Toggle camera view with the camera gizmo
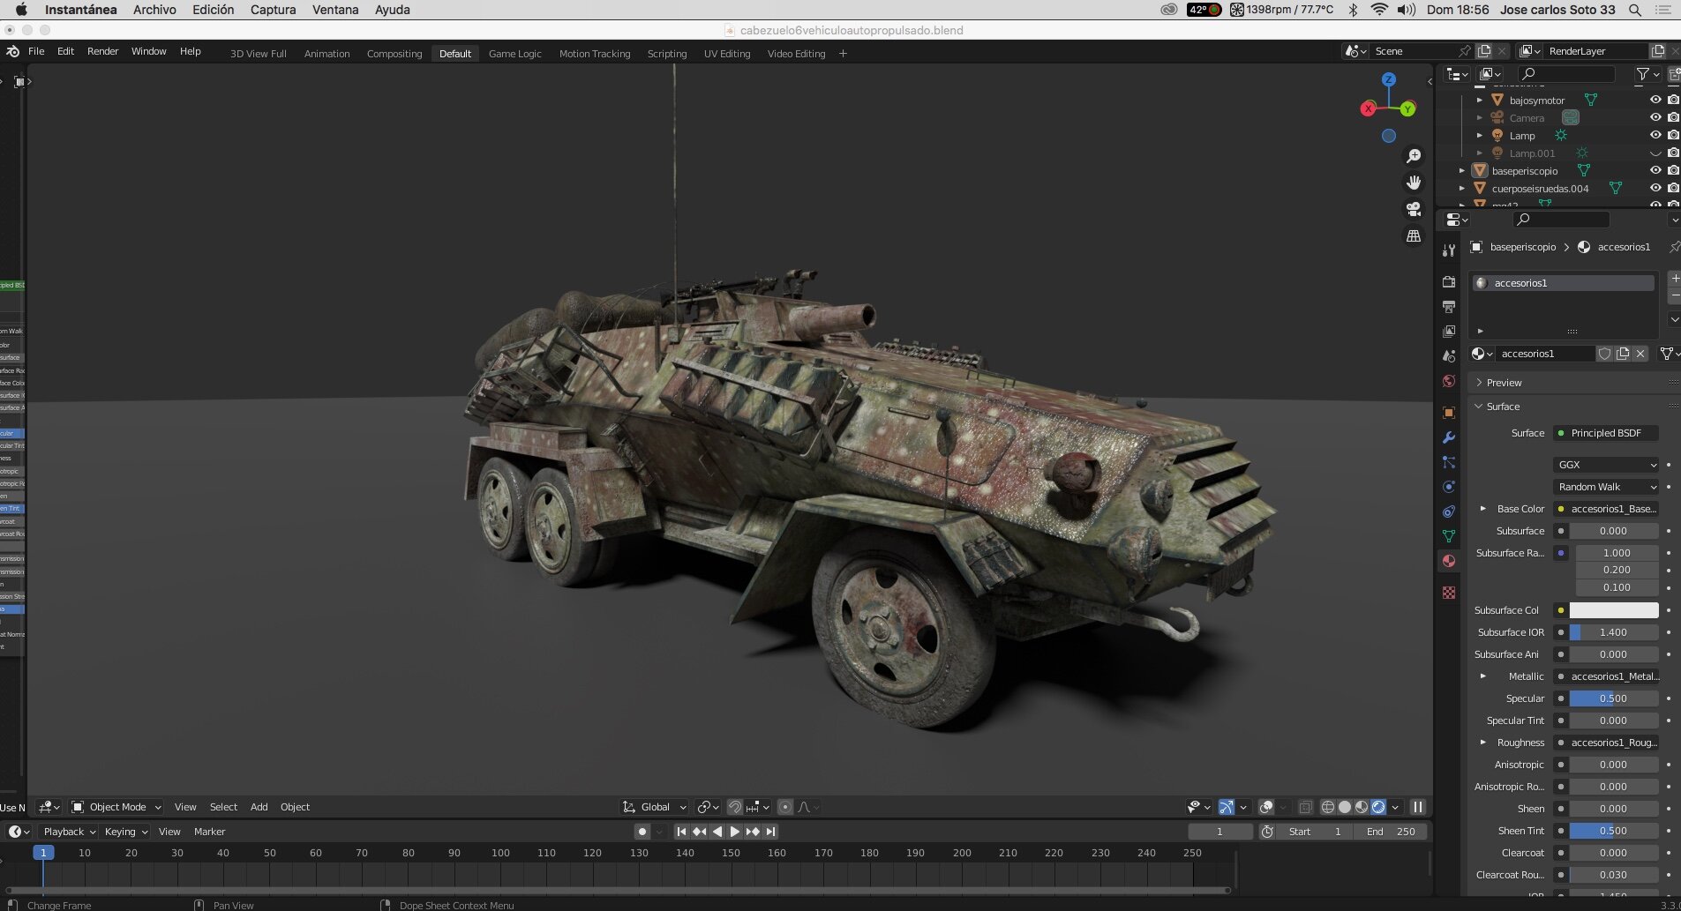1681x911 pixels. coord(1414,209)
